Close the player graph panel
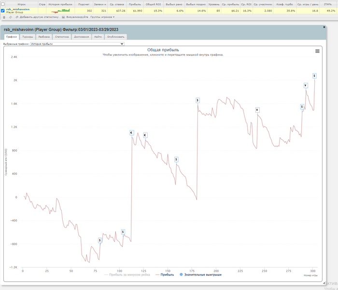 (x=324, y=27)
